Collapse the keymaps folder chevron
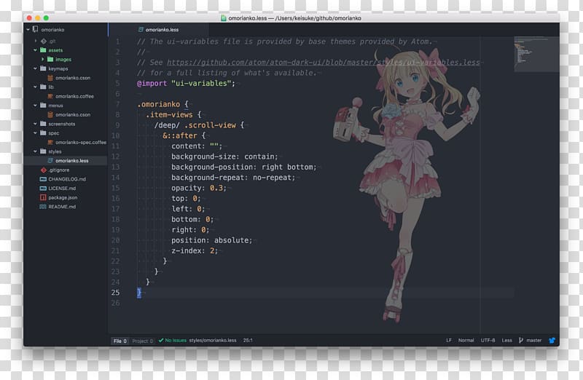The image size is (583, 380). (35, 68)
